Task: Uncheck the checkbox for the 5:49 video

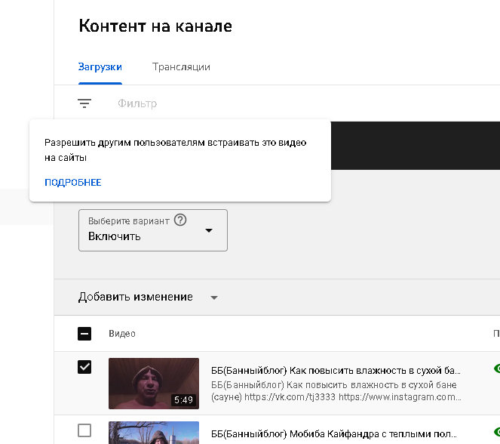Action: (x=85, y=368)
